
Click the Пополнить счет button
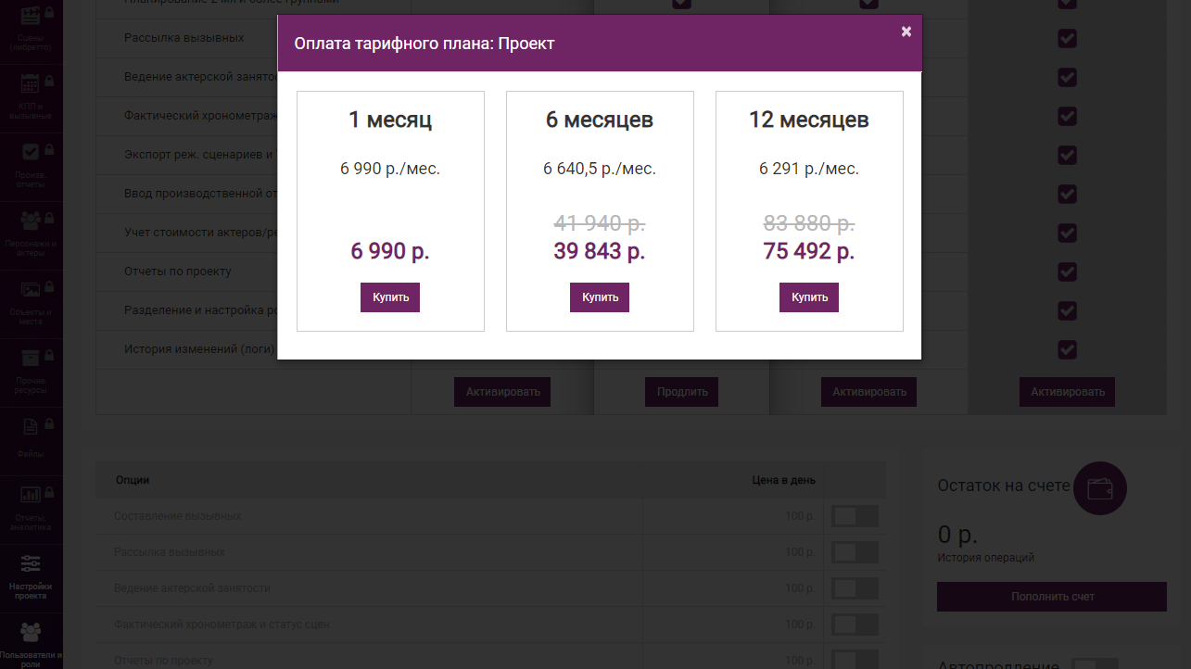pos(1052,597)
